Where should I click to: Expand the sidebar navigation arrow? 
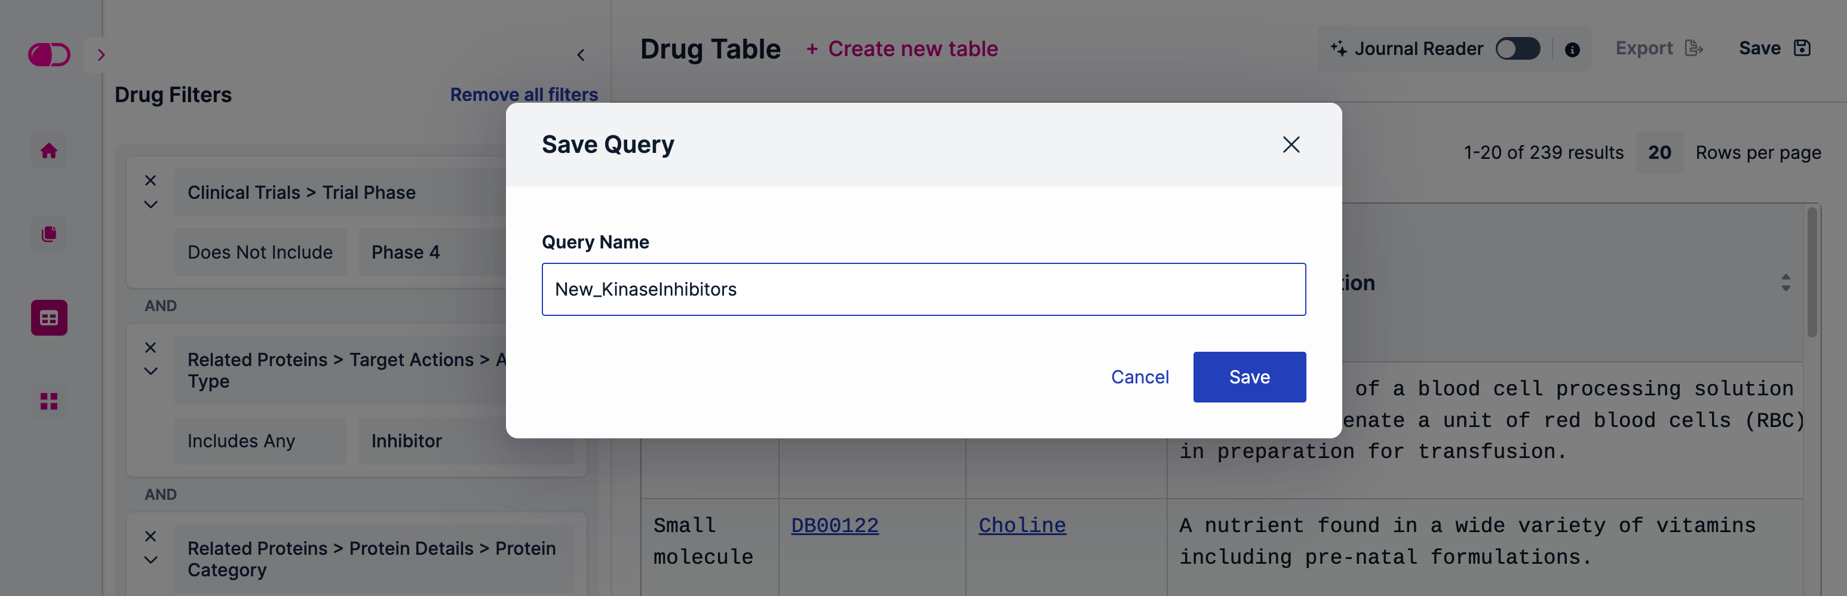point(101,54)
